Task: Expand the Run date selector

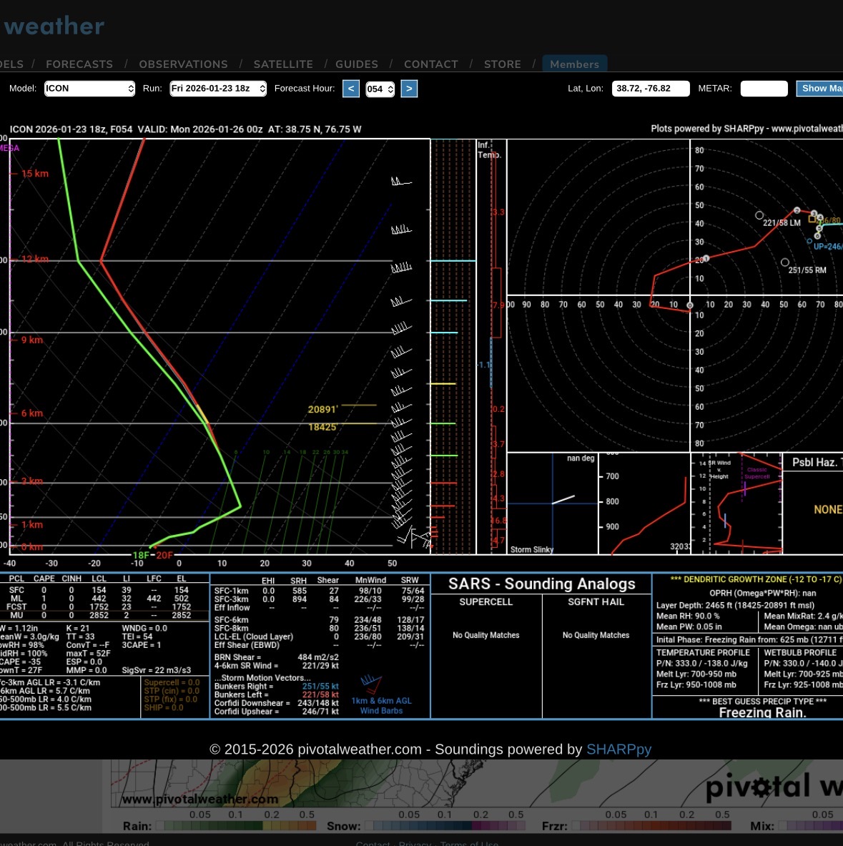Action: point(217,89)
